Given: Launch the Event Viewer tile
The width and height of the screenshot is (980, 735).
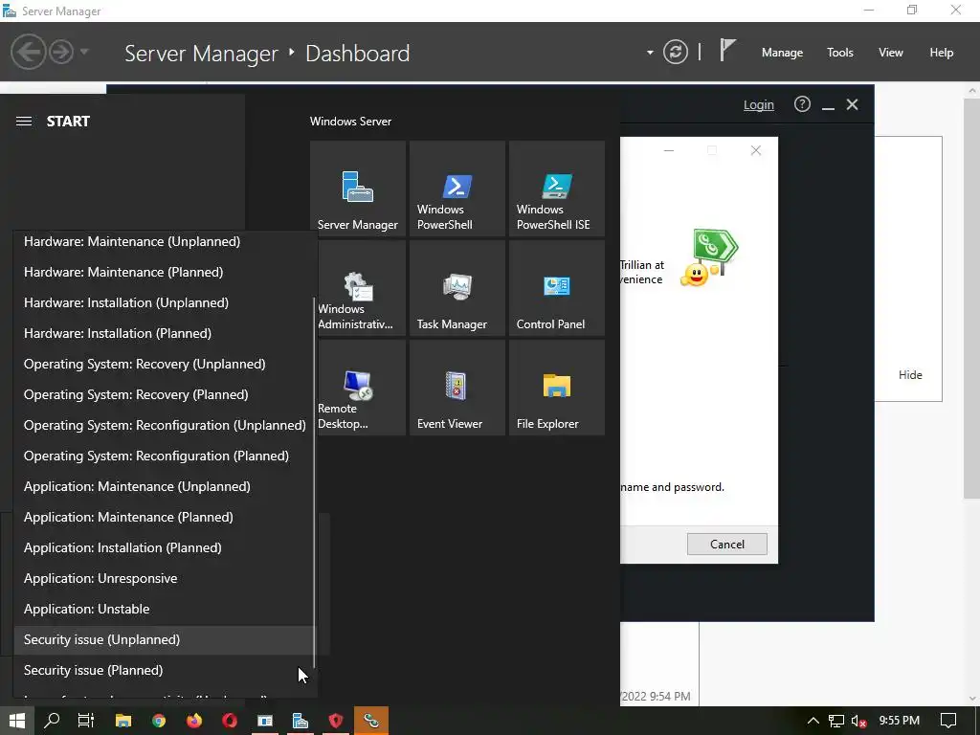Looking at the screenshot, I should [x=457, y=388].
